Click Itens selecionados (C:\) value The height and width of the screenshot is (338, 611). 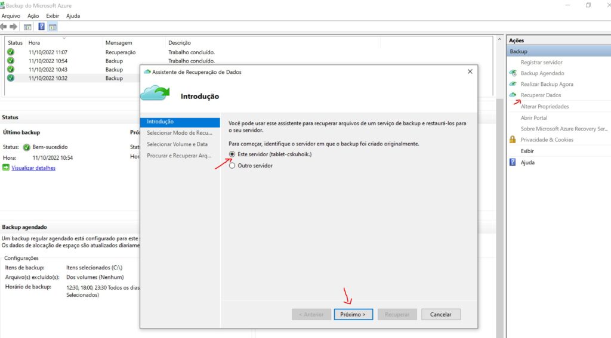[x=94, y=268]
